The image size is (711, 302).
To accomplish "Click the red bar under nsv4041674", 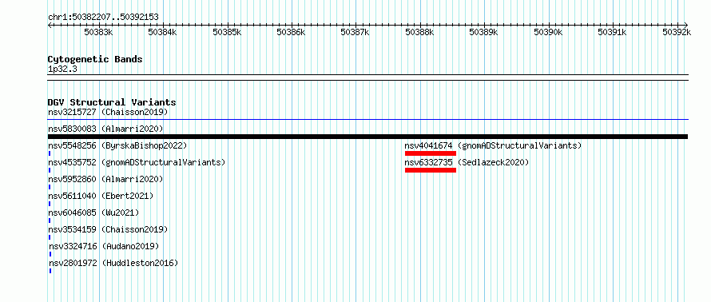I will point(431,153).
